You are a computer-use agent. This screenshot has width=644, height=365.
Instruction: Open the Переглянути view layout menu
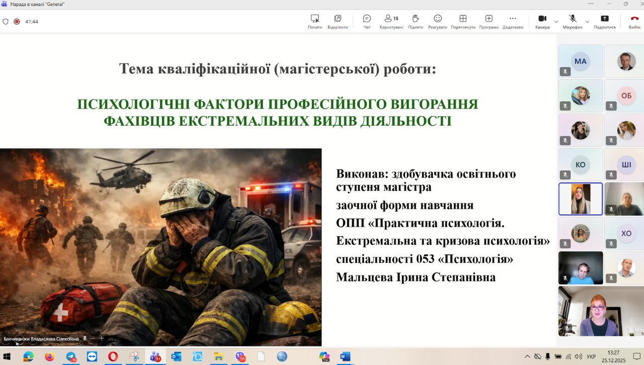pos(463,21)
